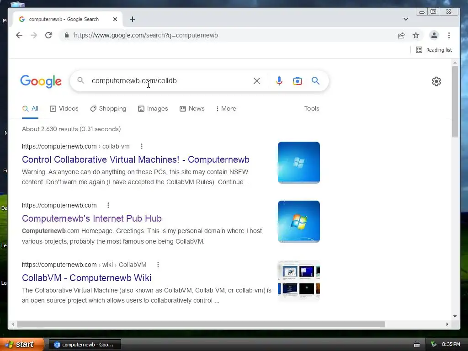Submit search with blue magnifier icon
Screen dimensions: 468x351
click(315, 80)
